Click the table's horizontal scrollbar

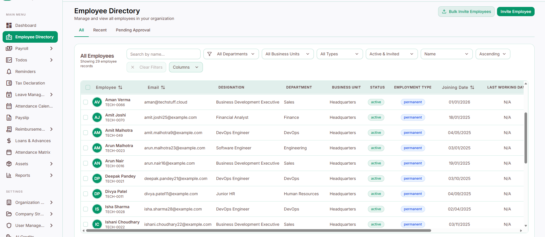[x=259, y=231]
